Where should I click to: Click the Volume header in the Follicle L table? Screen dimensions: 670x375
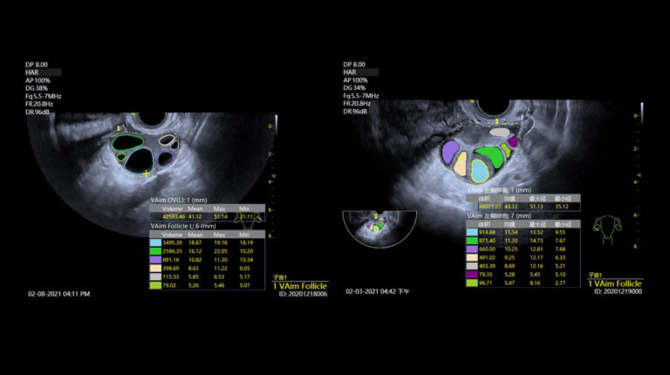pyautogui.click(x=172, y=235)
